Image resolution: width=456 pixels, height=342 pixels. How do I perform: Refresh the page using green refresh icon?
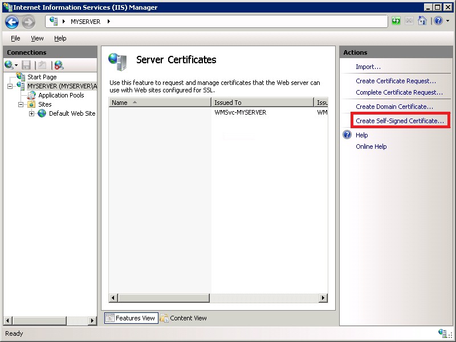pyautogui.click(x=396, y=21)
